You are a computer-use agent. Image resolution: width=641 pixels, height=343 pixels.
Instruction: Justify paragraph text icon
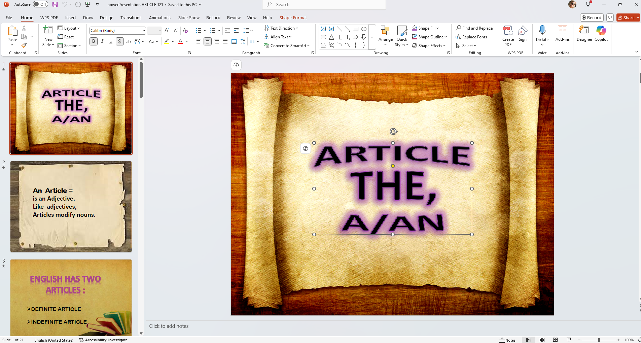(x=225, y=41)
